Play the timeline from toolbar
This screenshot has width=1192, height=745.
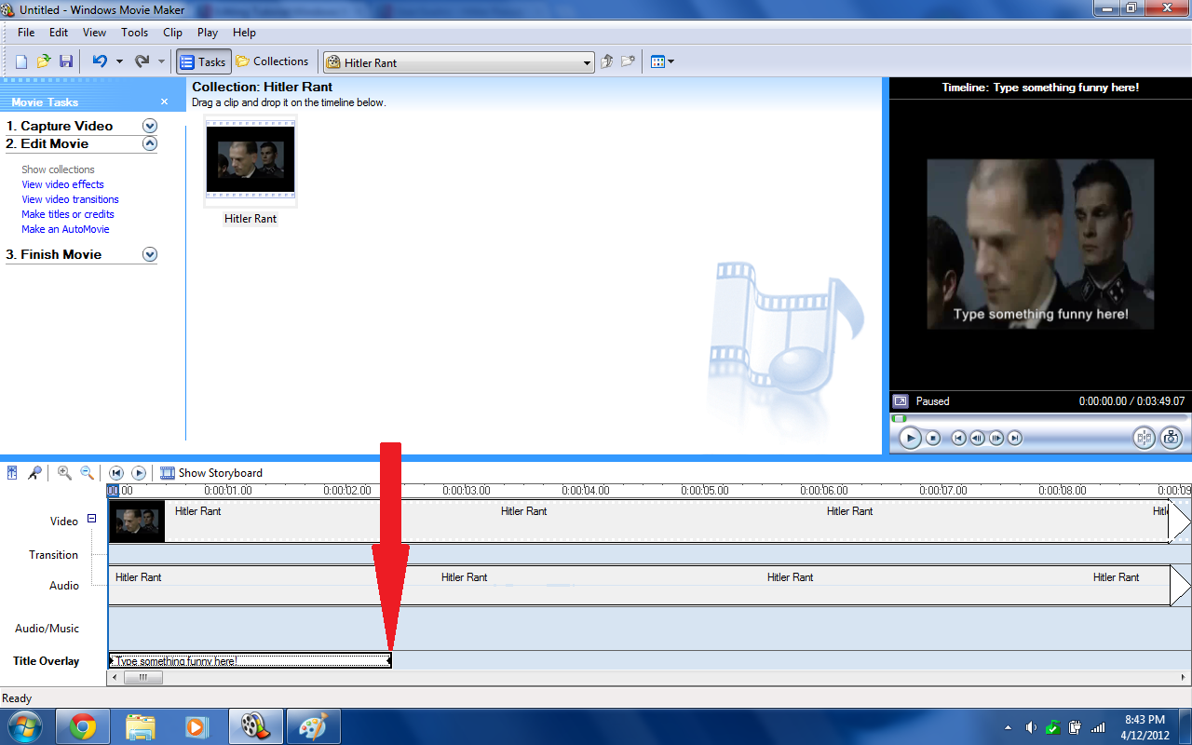click(x=139, y=473)
